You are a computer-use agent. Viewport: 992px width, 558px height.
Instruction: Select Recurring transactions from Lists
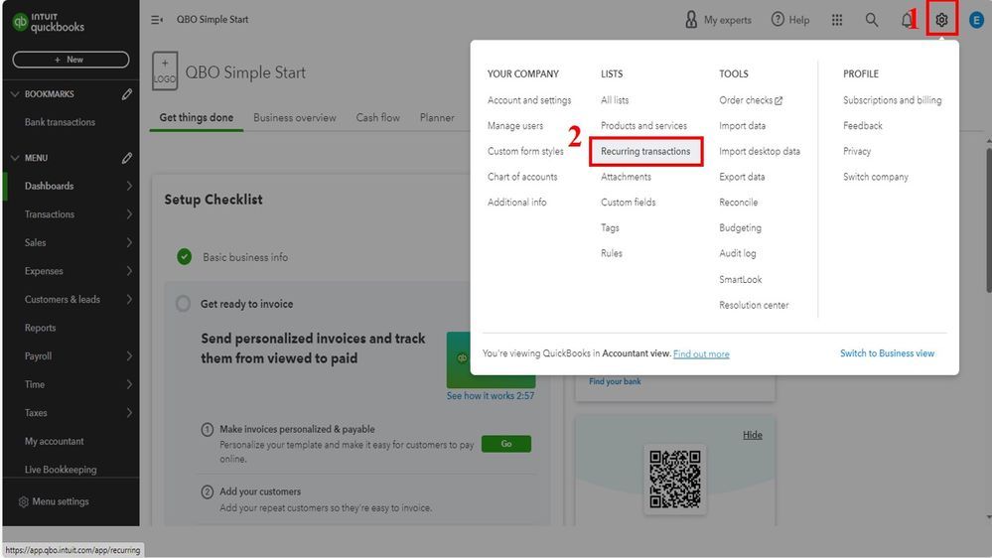(x=645, y=152)
